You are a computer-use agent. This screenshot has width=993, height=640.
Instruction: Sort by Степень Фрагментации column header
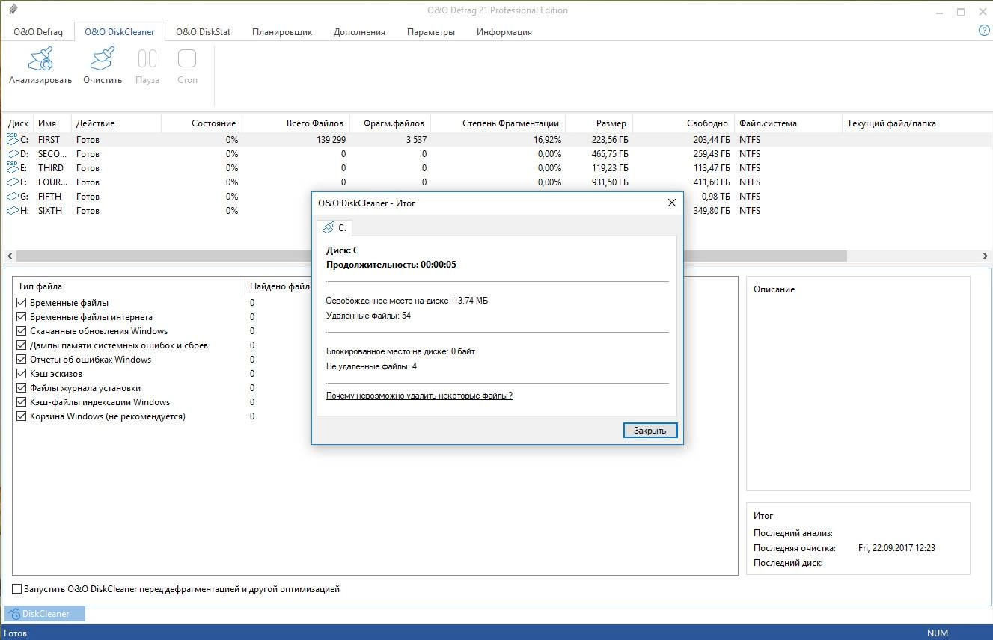498,123
